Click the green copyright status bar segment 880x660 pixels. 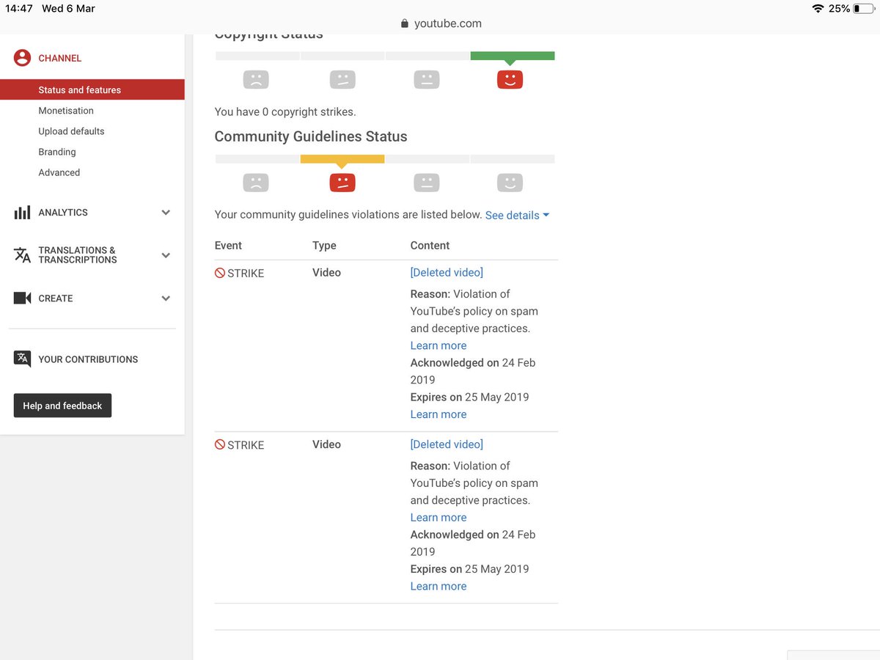[513, 56]
